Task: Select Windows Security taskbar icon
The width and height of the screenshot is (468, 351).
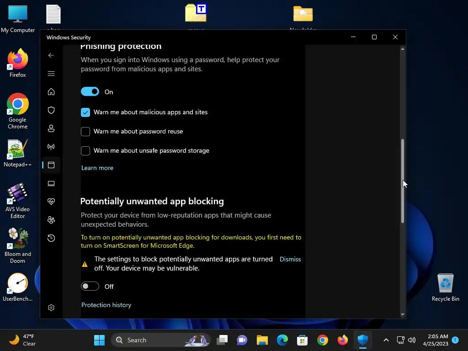Action: (362, 340)
